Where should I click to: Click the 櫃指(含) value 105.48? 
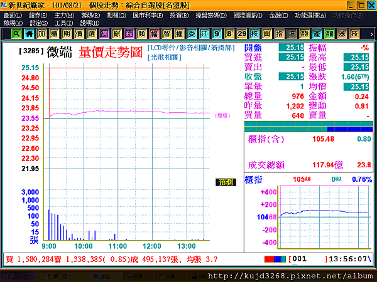pyautogui.click(x=324, y=139)
